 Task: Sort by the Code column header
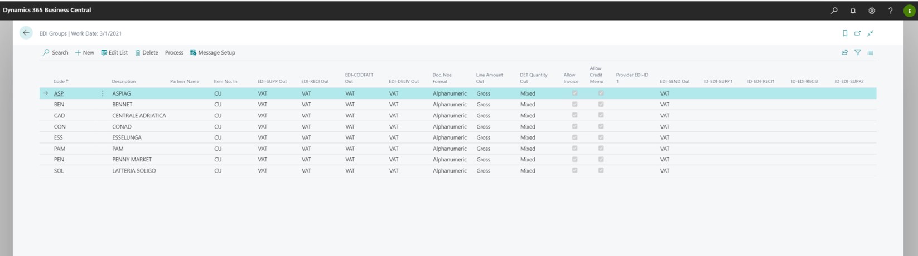pos(60,81)
